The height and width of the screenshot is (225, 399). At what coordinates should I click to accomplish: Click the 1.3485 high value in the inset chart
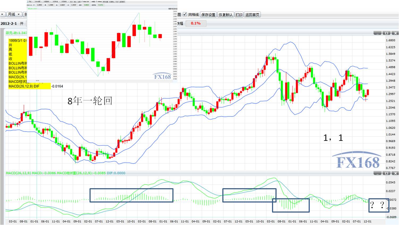51,5
